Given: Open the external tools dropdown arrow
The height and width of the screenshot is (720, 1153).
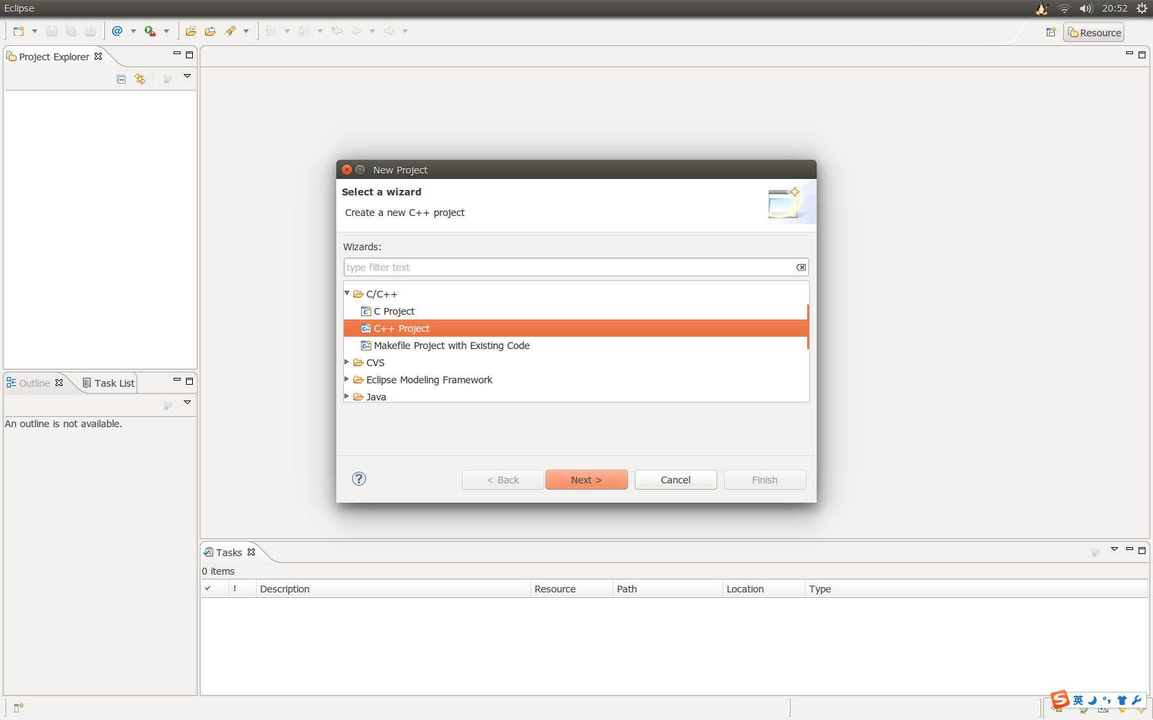Looking at the screenshot, I should click(166, 32).
